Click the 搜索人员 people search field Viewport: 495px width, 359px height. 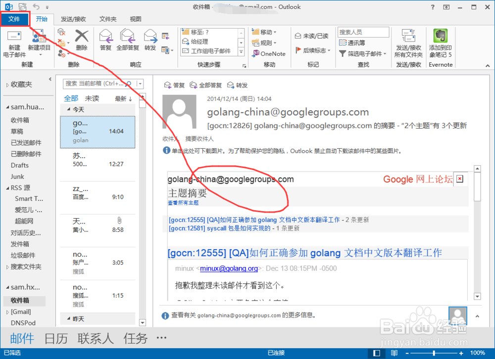363,32
